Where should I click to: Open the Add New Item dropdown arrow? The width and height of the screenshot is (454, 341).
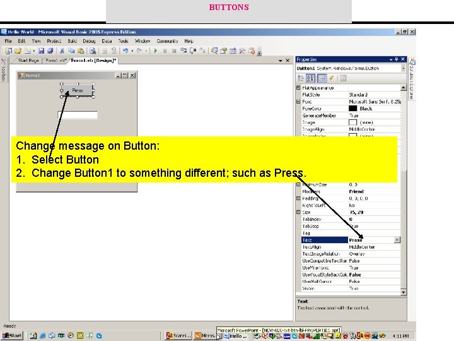coord(34,51)
